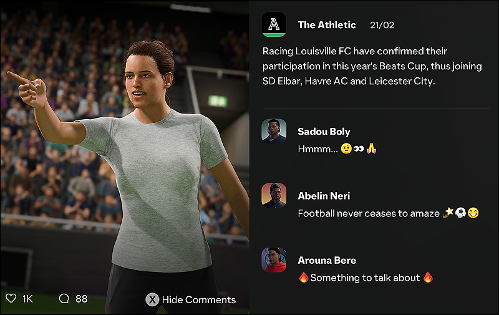The width and height of the screenshot is (499, 315).
Task: Select the Abelin Neri username
Action: point(324,196)
